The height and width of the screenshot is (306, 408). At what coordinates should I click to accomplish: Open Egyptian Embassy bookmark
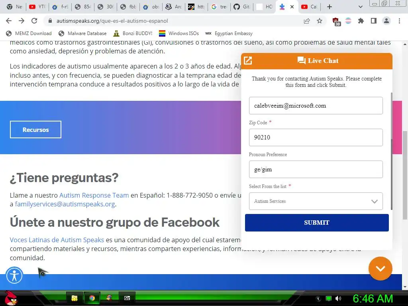(x=229, y=33)
